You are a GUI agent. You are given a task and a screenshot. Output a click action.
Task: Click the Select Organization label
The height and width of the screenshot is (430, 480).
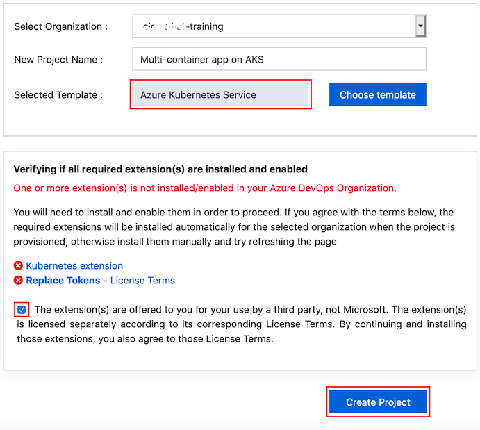coord(61,26)
